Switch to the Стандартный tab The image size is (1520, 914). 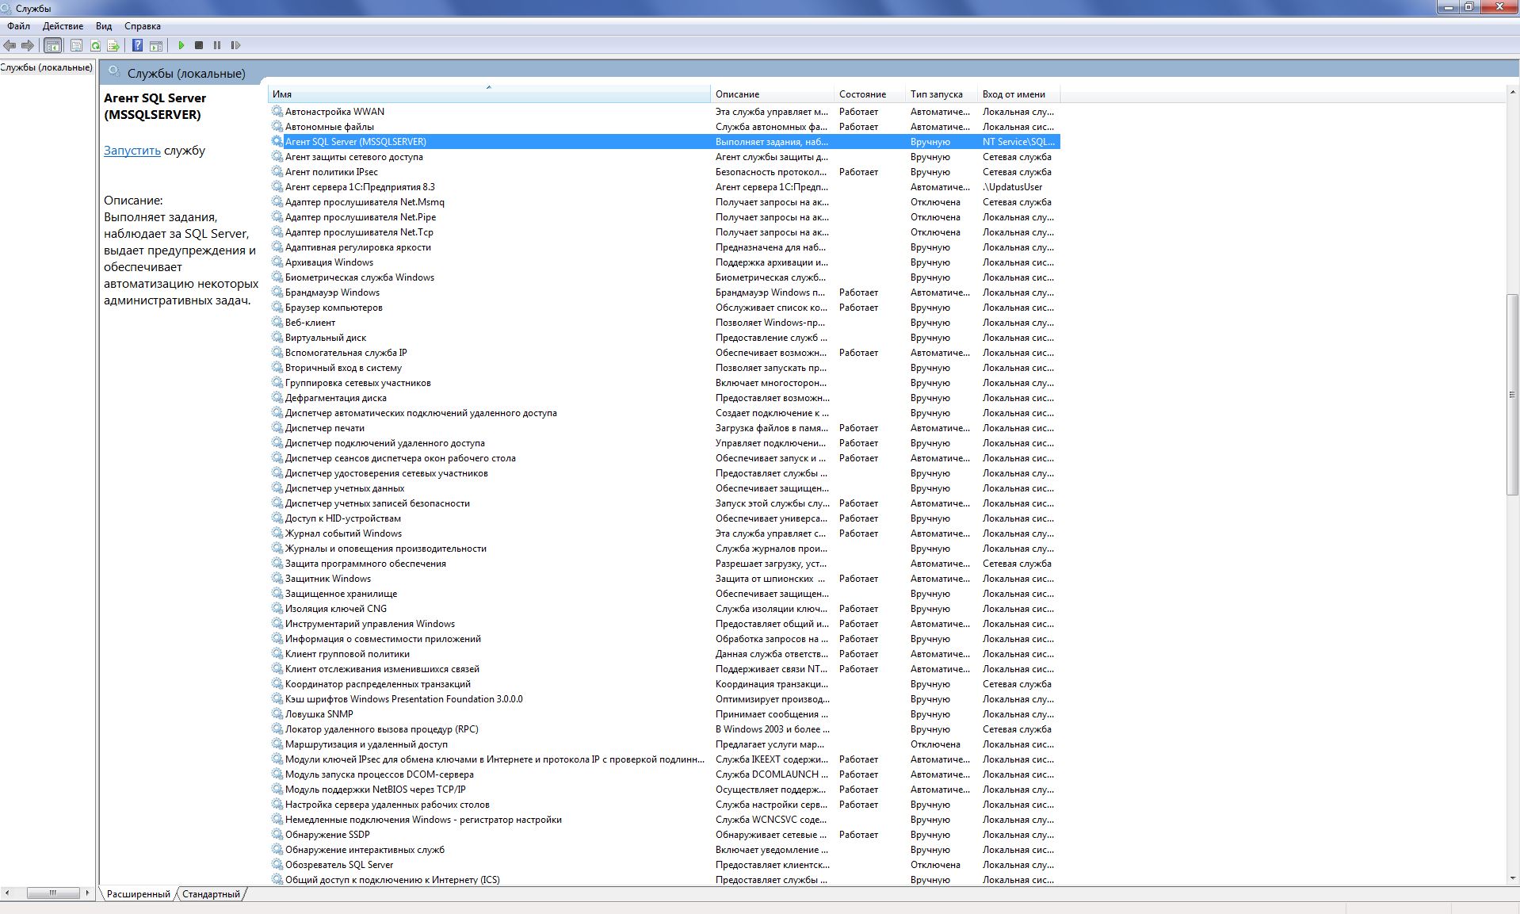[211, 894]
